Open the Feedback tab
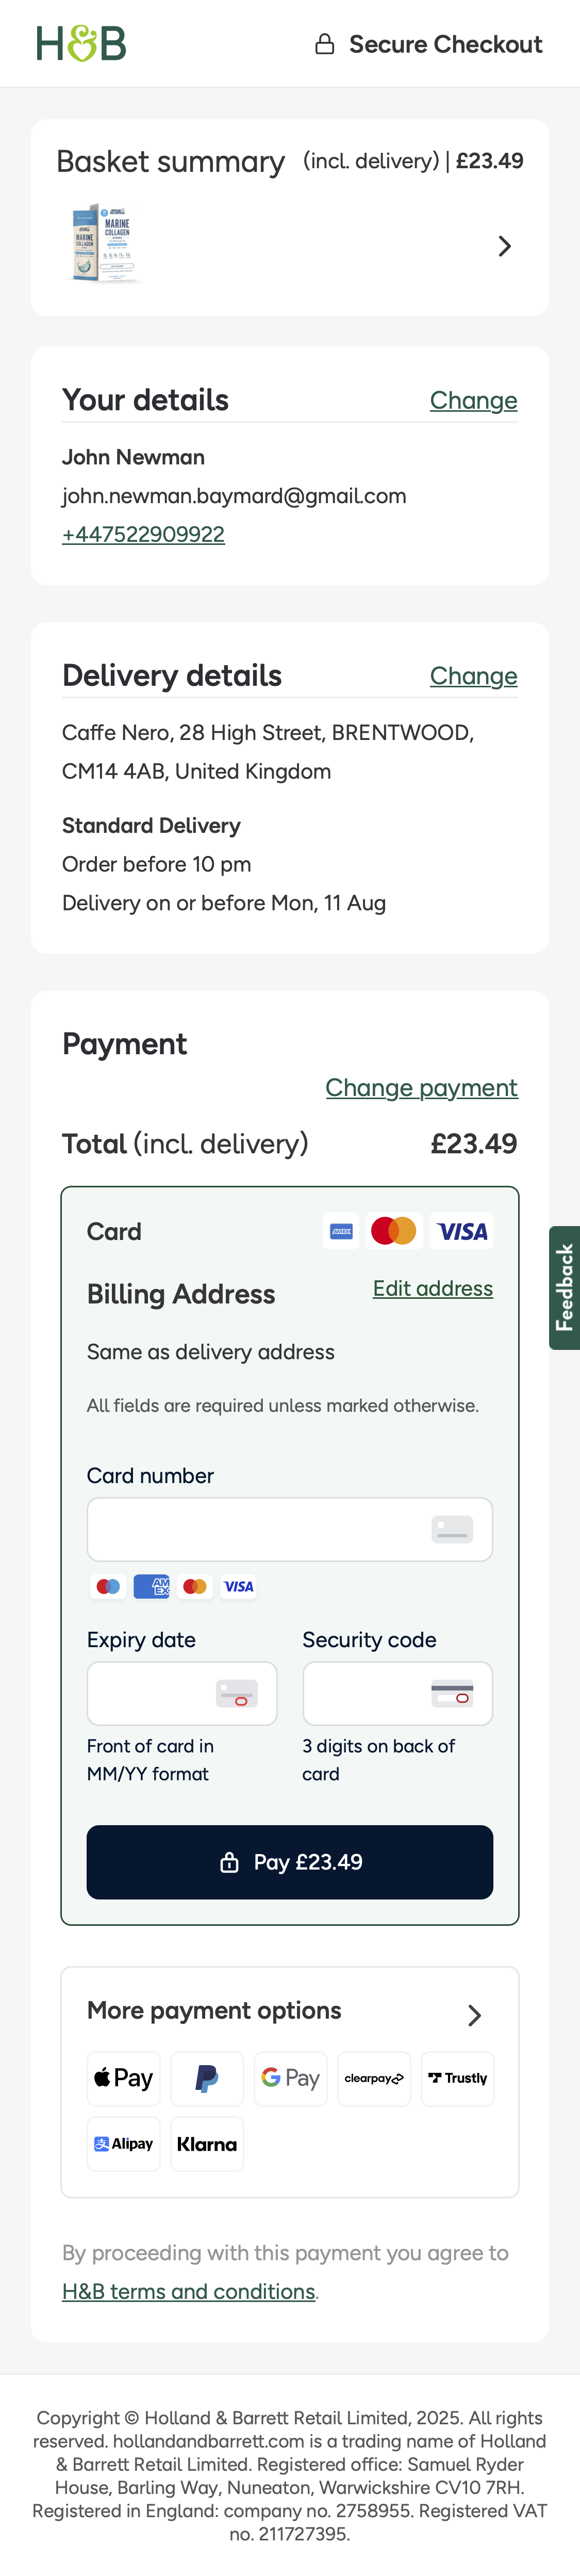 click(565, 1286)
